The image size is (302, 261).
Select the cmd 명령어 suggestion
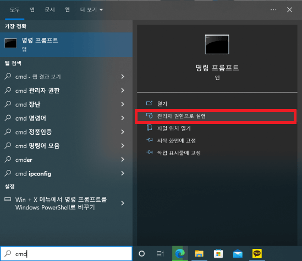click(66, 118)
